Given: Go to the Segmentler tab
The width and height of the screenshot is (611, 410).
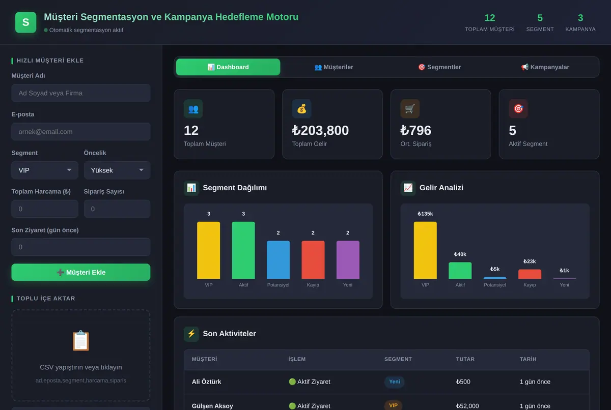Looking at the screenshot, I should [439, 67].
